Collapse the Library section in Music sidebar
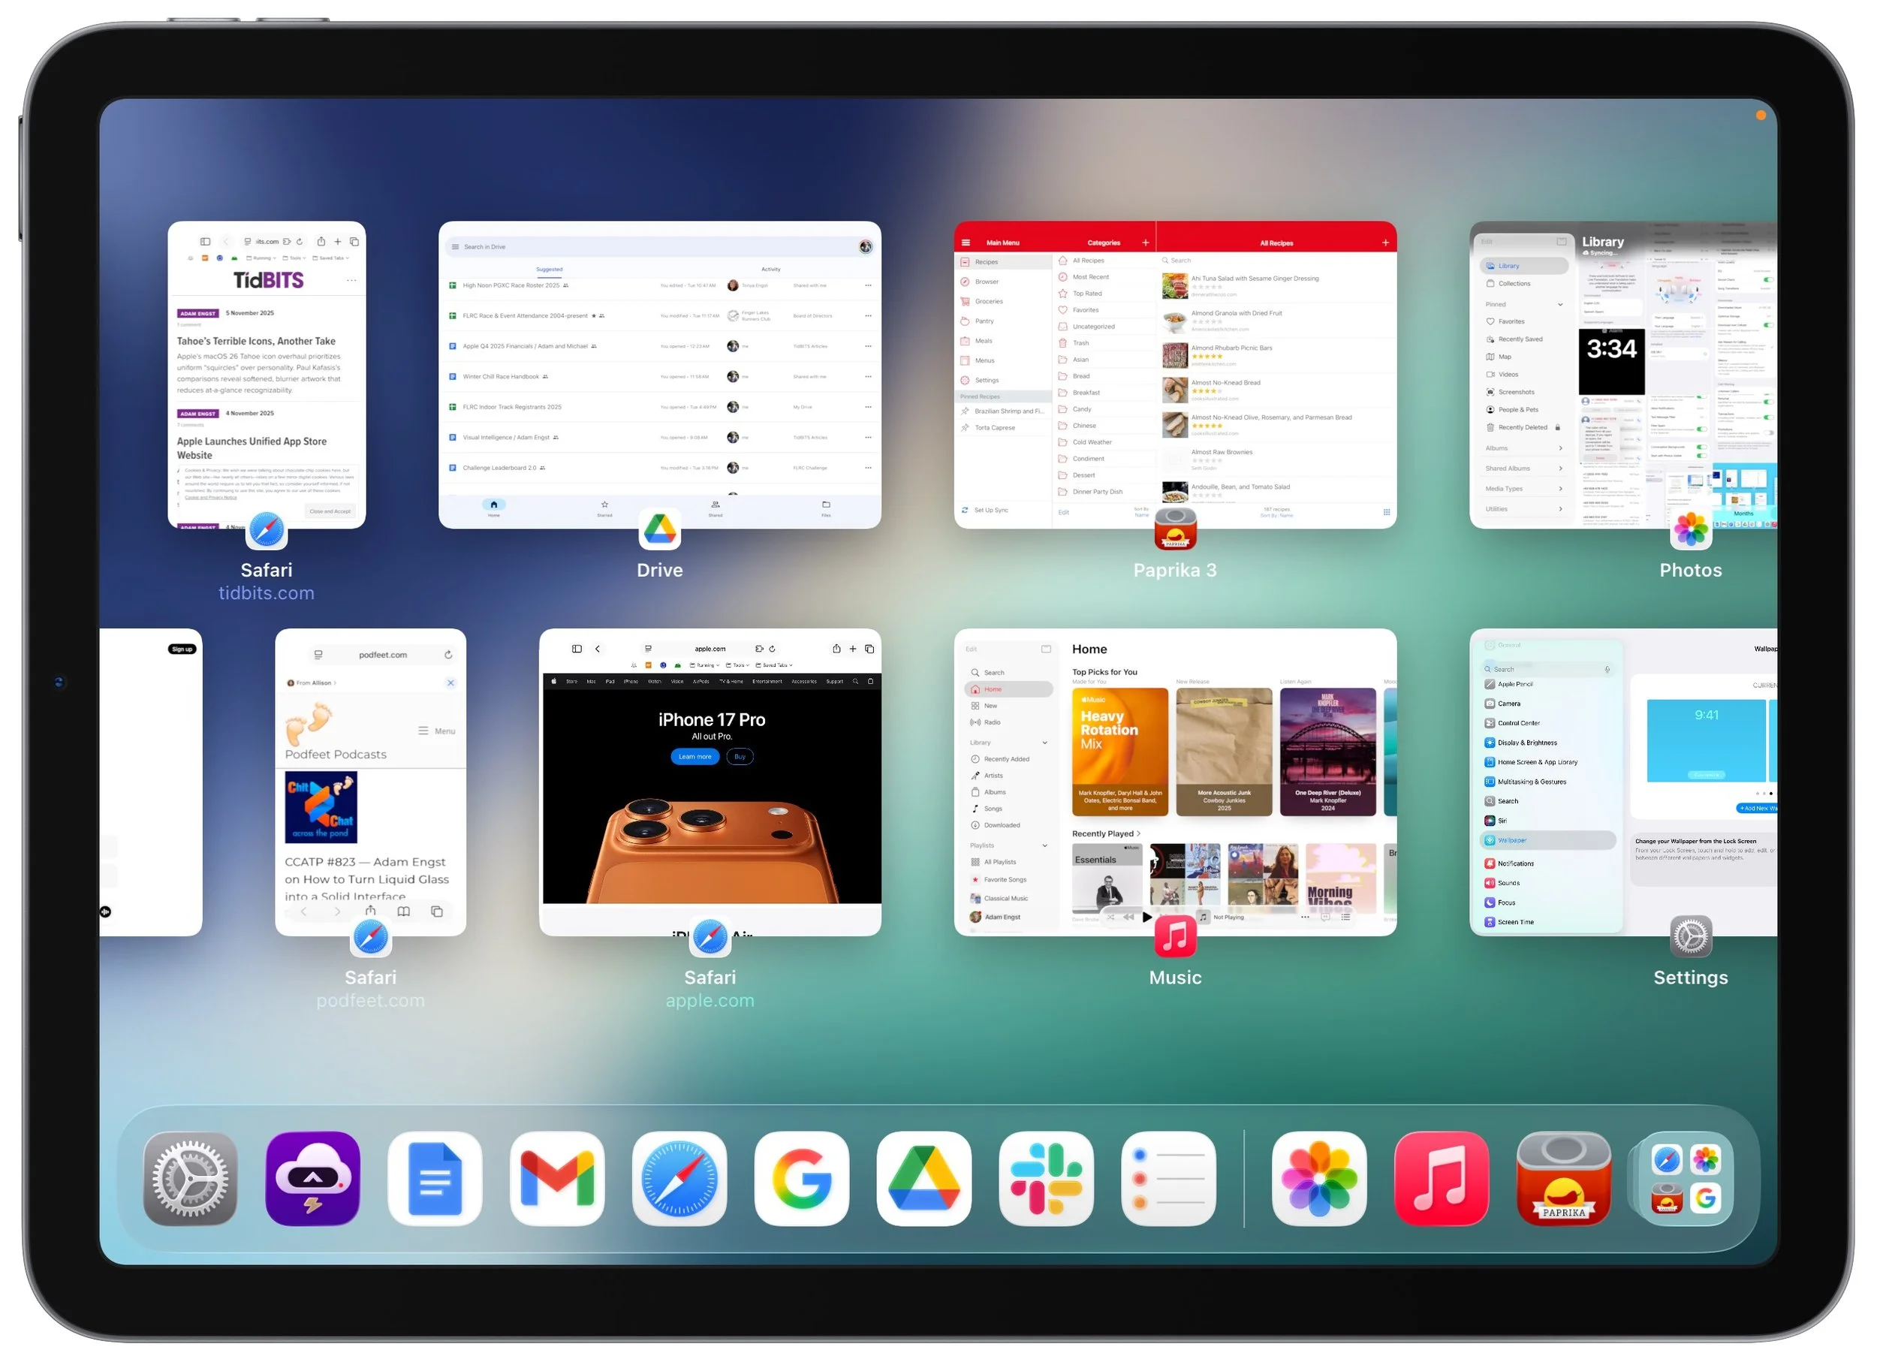Viewport: 1877px width, 1365px height. click(1044, 743)
